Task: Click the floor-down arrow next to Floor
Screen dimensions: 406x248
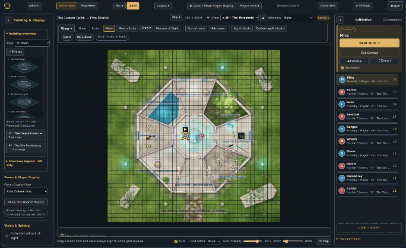Action: point(208,18)
